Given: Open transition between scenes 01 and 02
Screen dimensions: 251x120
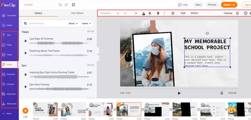Looking at the screenshot, I should [x=59, y=109].
